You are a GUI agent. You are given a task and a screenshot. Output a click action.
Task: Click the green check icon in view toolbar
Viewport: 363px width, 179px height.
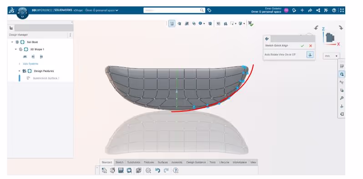coord(251,23)
